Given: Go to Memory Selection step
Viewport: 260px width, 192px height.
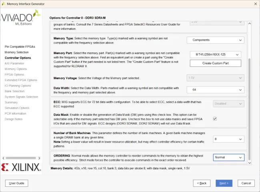Looking at the screenshot, I should click(16, 52).
